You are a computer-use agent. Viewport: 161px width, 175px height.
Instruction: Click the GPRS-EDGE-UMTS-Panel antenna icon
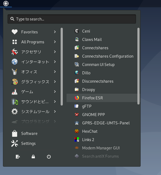(x=77, y=123)
